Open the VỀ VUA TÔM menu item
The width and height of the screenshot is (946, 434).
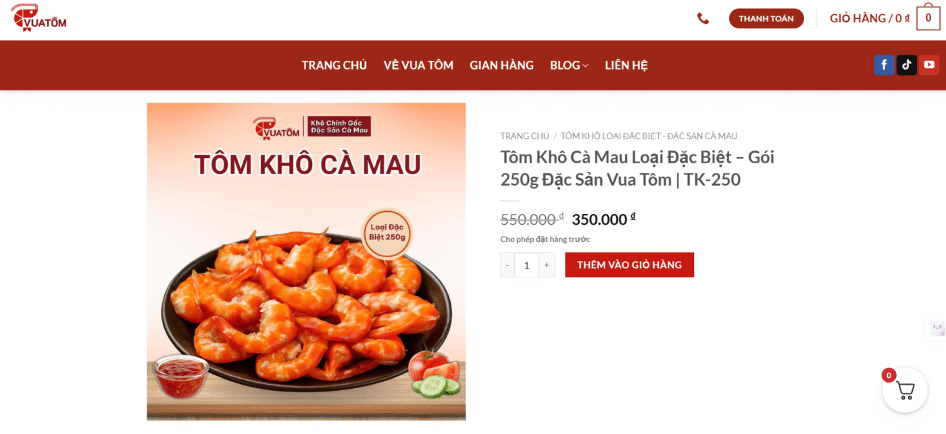pos(418,65)
